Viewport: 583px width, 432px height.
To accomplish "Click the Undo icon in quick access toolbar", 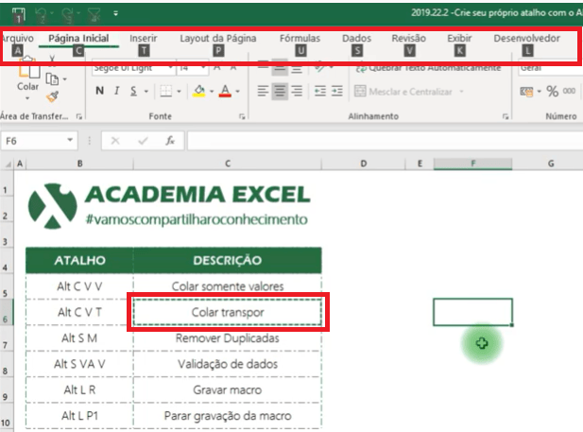I will [41, 14].
